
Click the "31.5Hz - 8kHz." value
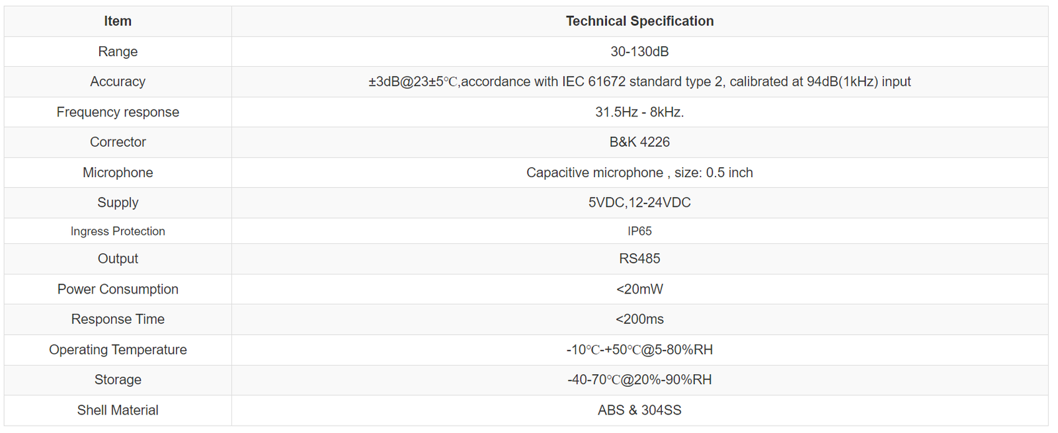(639, 112)
